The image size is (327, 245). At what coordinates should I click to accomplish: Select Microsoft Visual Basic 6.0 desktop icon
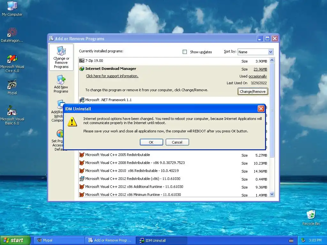(12, 115)
